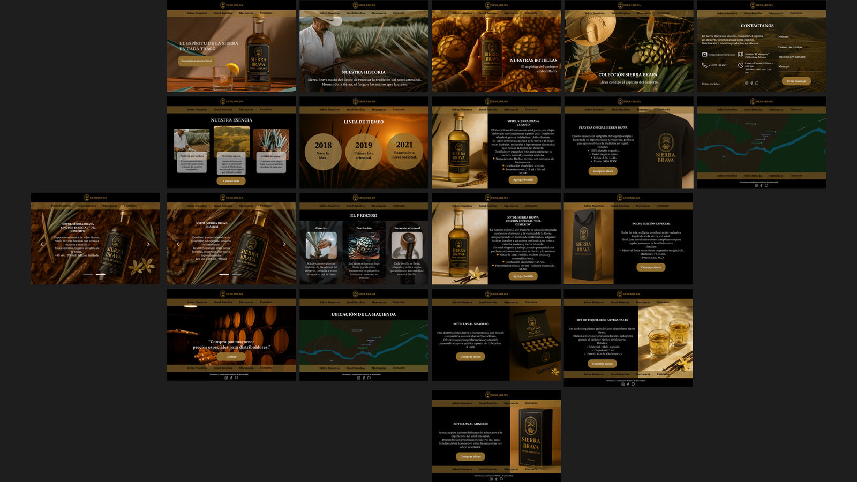Image resolution: width=857 pixels, height=482 pixels.
Task: Open Instagram icon beside Redes sociales
Action: tap(747, 83)
